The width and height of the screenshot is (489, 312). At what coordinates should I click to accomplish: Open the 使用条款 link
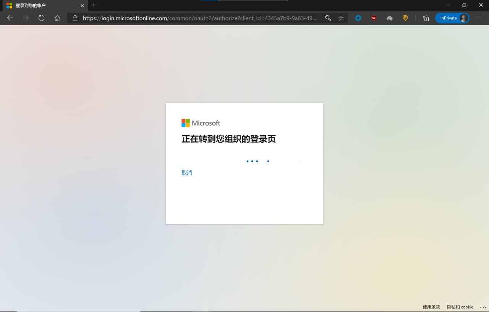[431, 307]
